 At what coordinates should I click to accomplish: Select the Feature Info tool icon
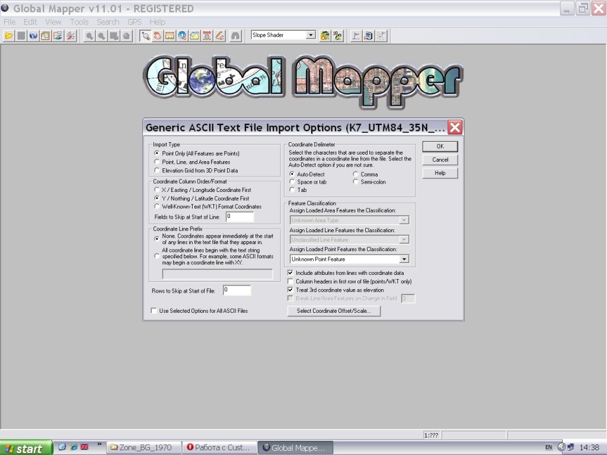pos(183,36)
